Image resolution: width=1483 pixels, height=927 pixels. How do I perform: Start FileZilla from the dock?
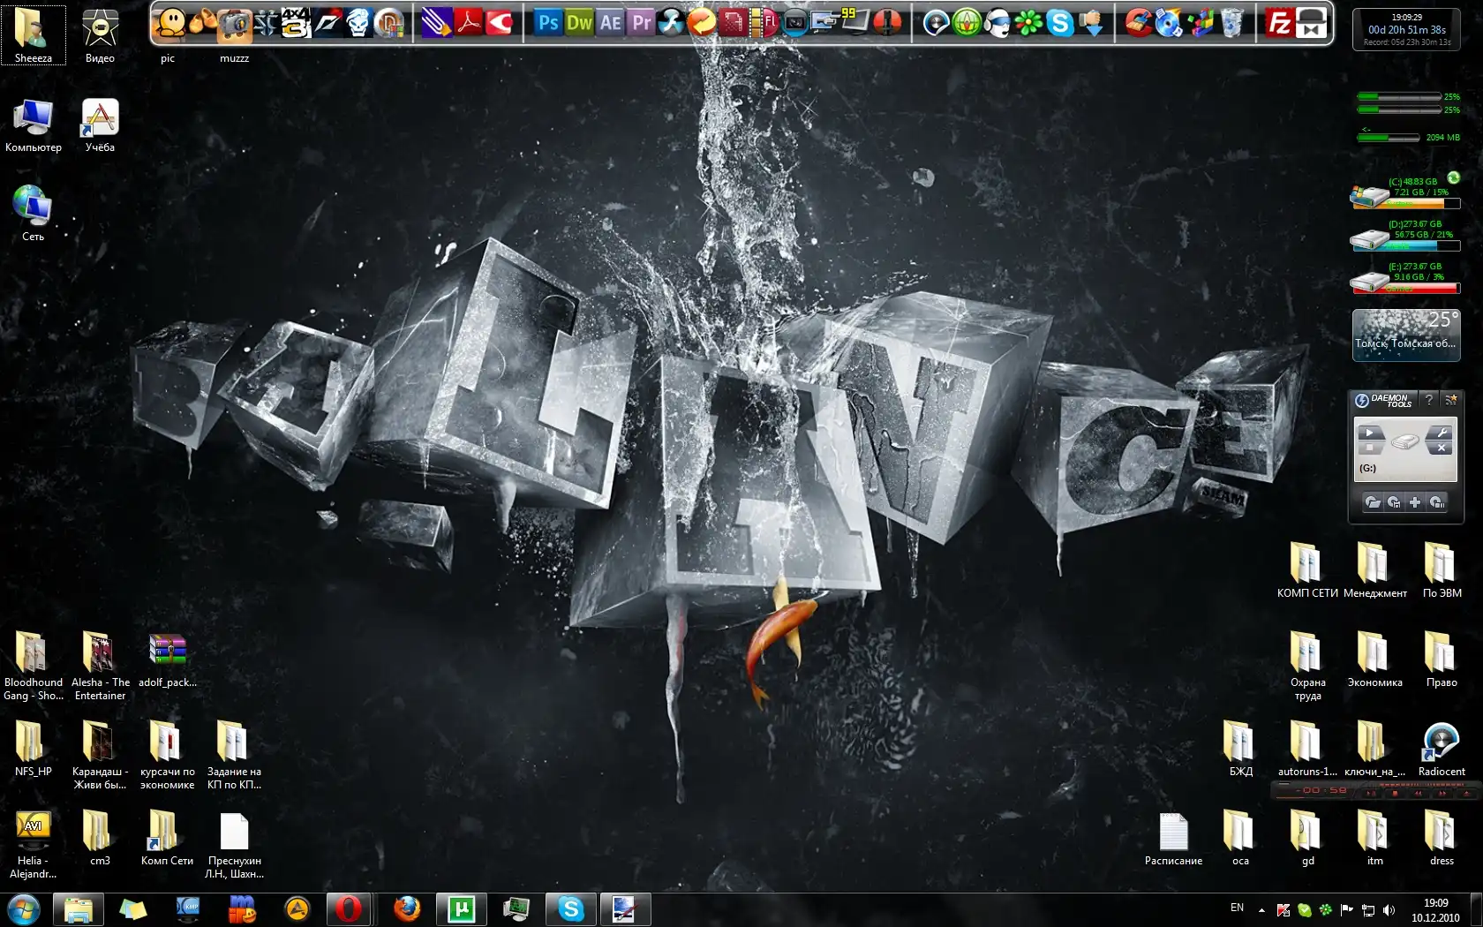pyautogui.click(x=1279, y=24)
